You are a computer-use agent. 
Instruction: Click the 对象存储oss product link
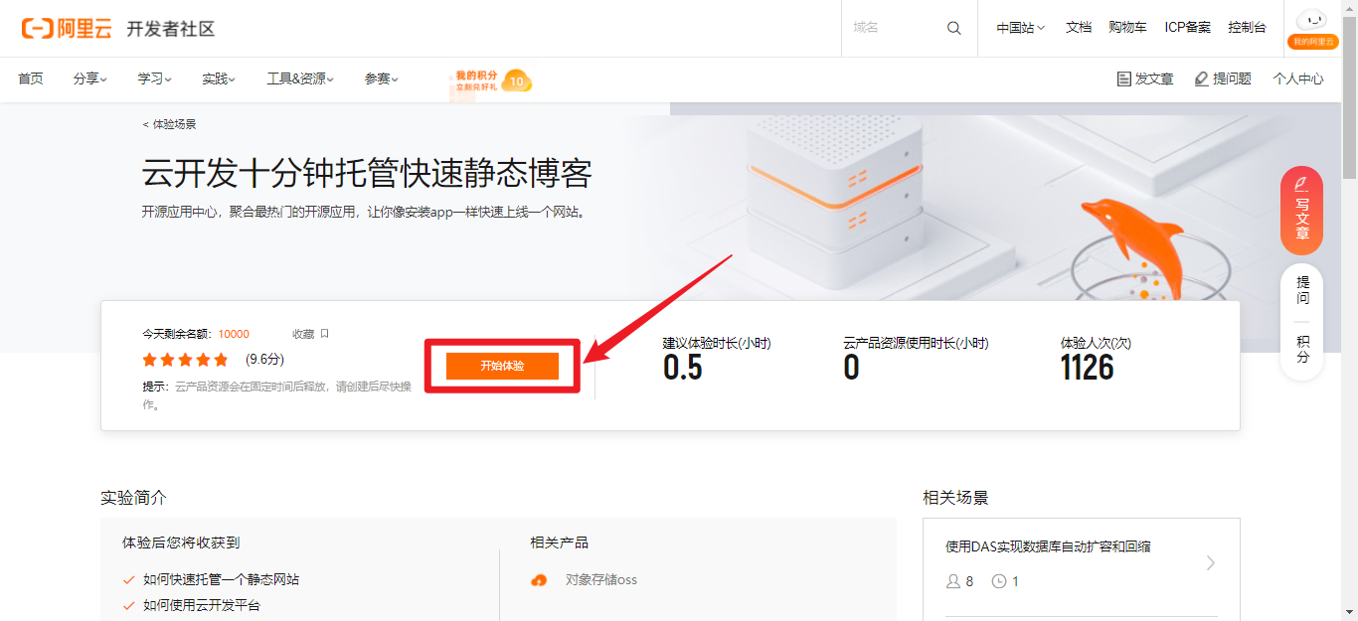[x=600, y=580]
